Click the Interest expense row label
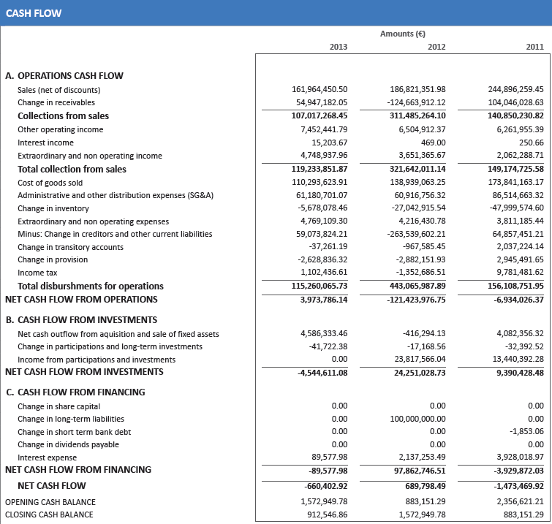Viewport: 552px width, 524px height. (x=48, y=457)
